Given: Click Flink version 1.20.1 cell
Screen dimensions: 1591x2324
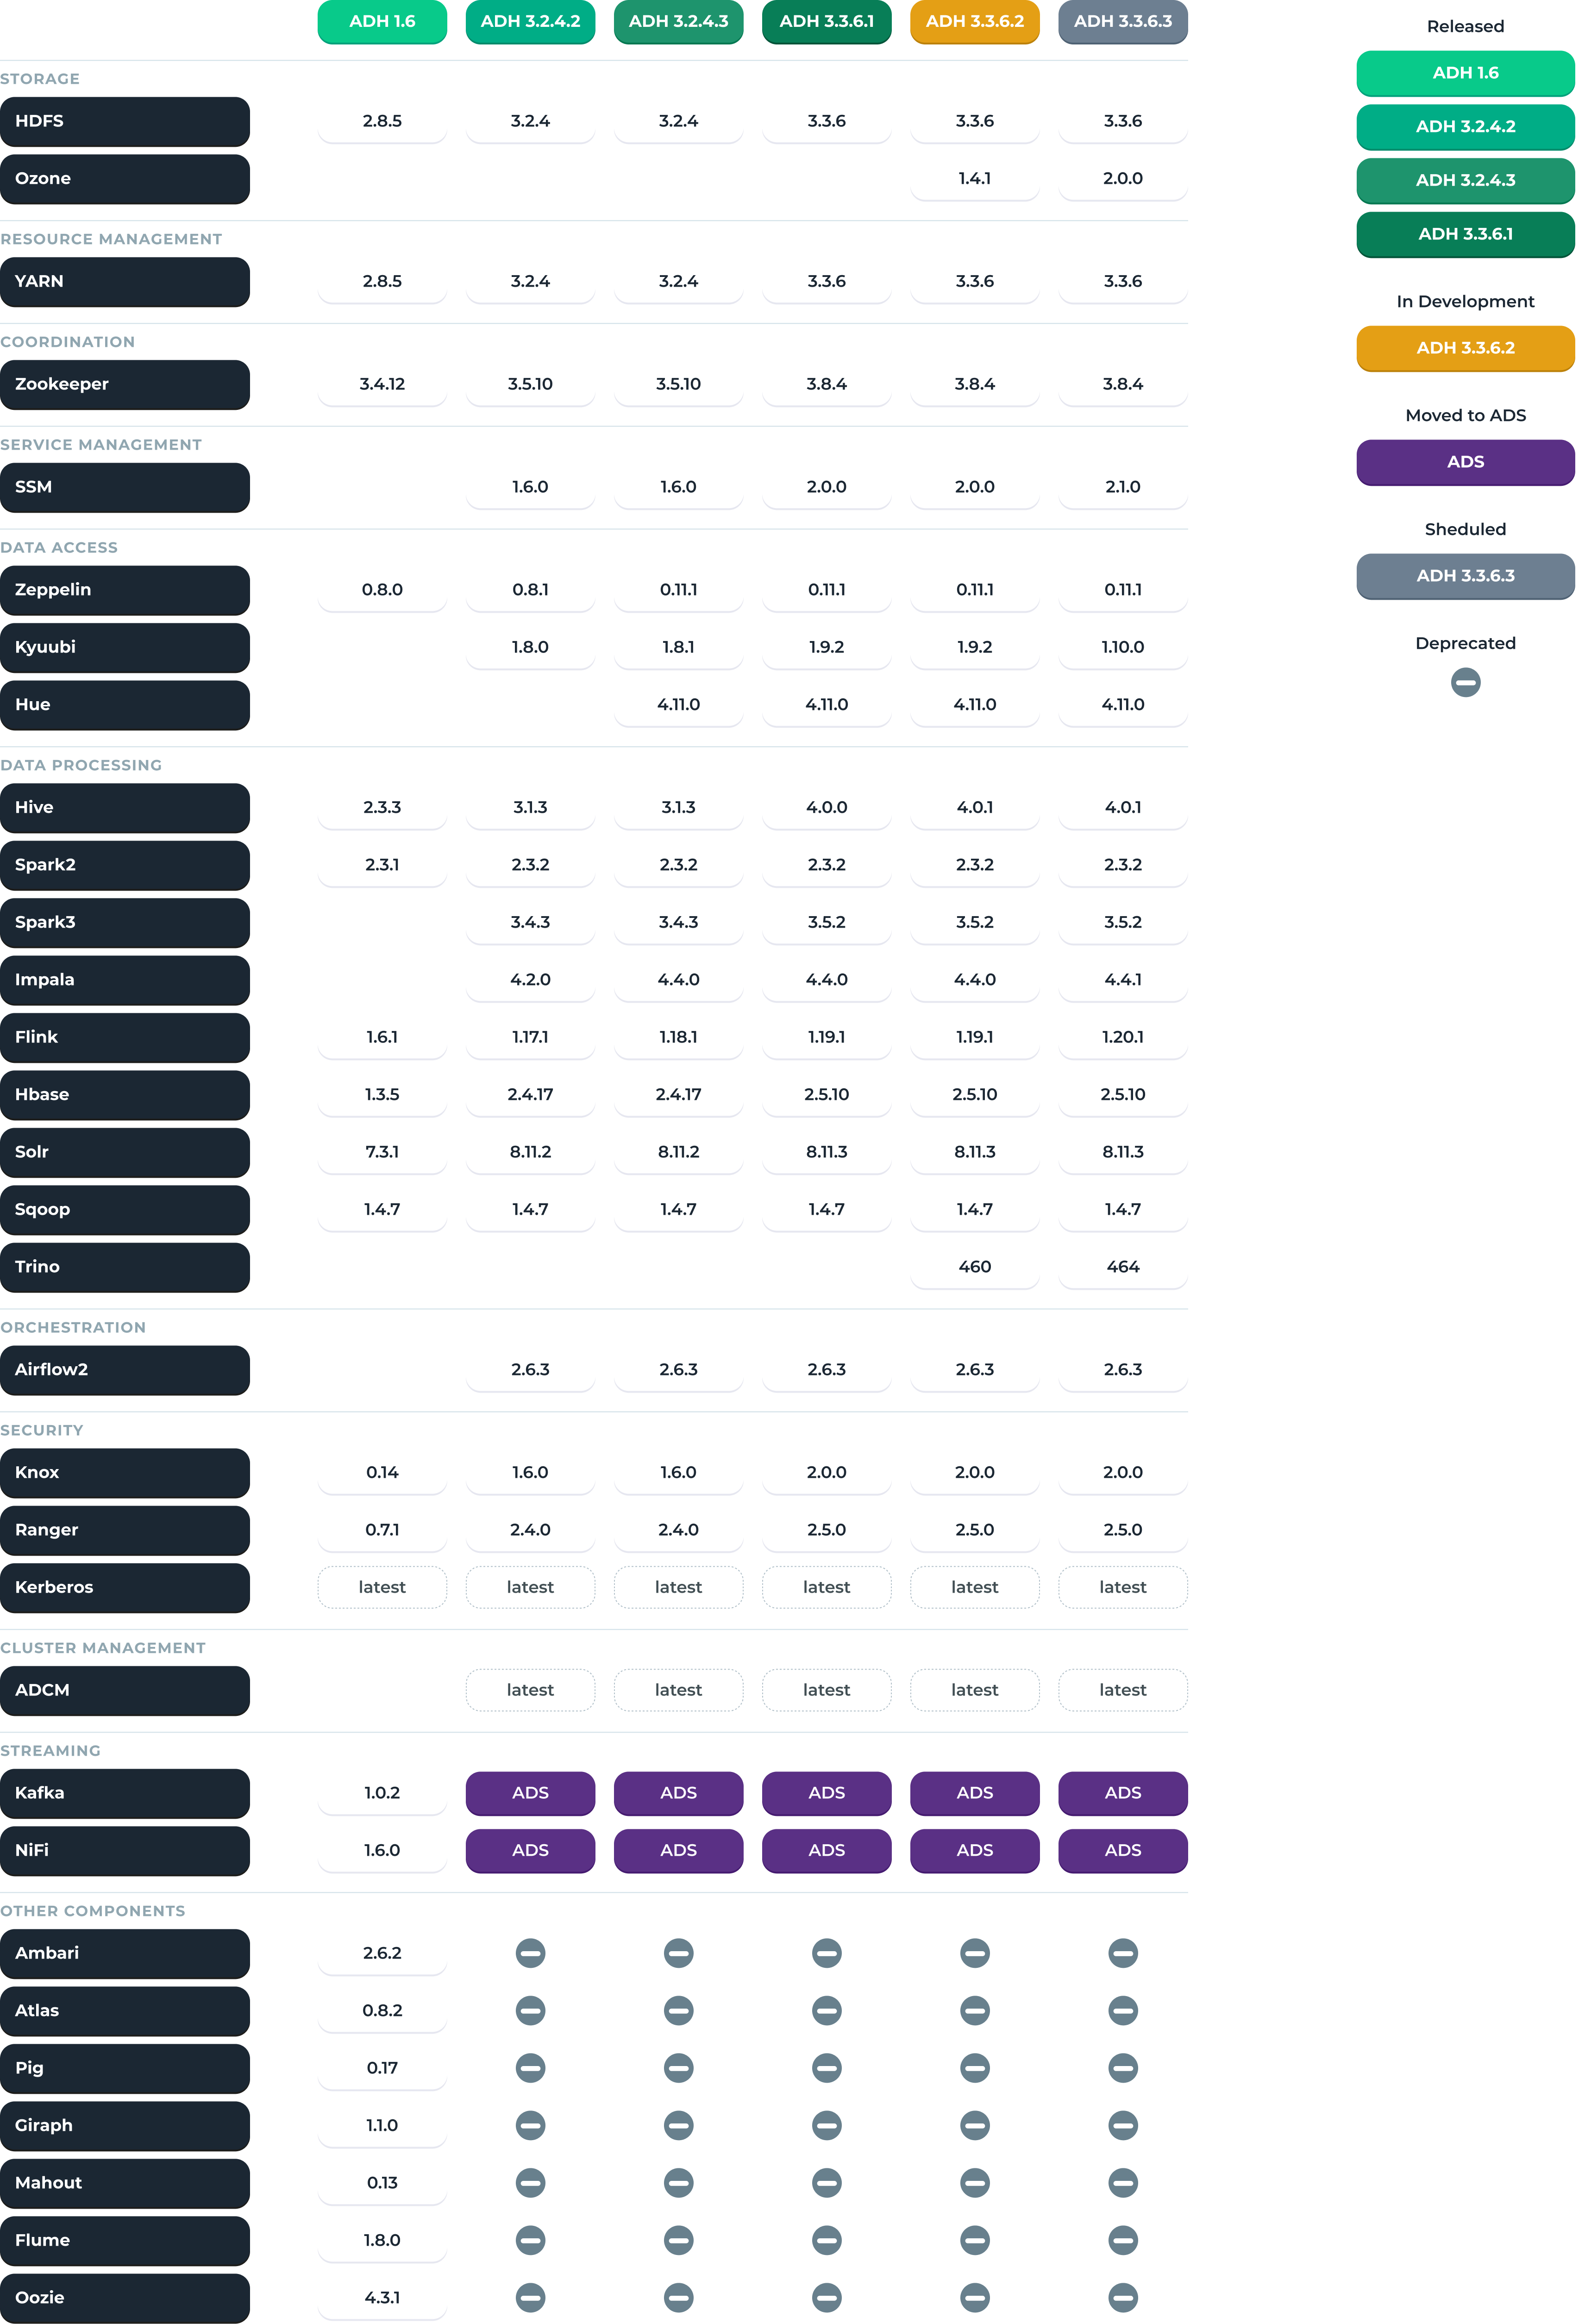Looking at the screenshot, I should 1123,1038.
